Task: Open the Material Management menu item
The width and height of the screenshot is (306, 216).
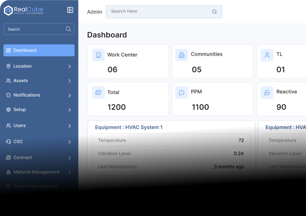Action: 39,172
